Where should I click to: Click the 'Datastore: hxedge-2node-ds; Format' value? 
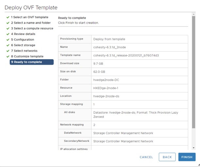point(136,115)
